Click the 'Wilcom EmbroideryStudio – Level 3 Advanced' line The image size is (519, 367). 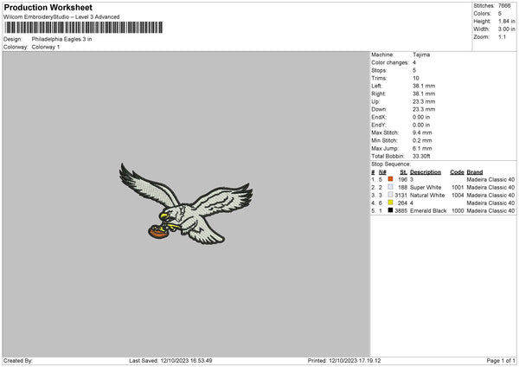(61, 17)
